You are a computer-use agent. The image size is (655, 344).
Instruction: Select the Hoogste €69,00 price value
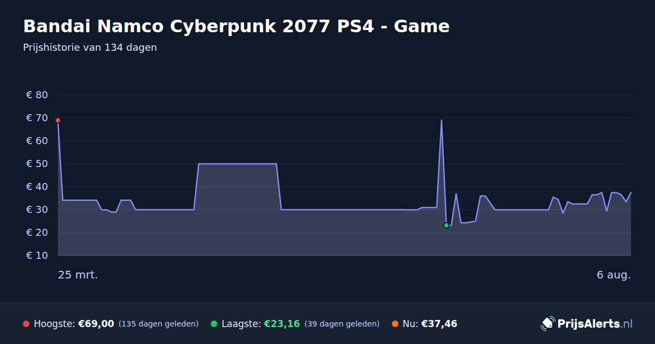[x=96, y=324]
